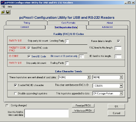Open first keystrokes-ahead NONE dropdown
This screenshot has height=122, width=136.
click(x=89, y=77)
